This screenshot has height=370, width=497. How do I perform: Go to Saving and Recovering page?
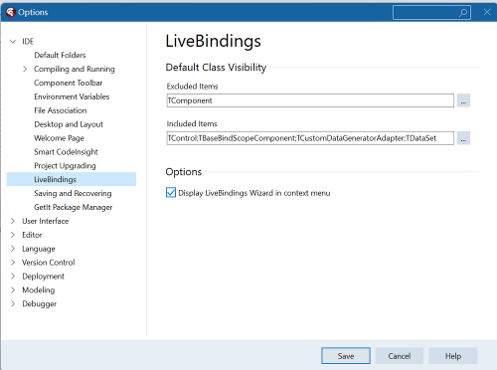(x=73, y=193)
